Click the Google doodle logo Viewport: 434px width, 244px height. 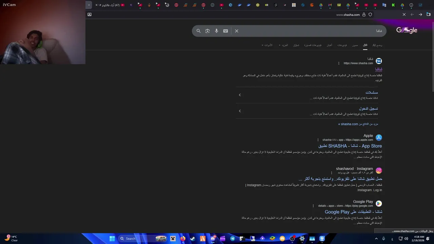407,30
